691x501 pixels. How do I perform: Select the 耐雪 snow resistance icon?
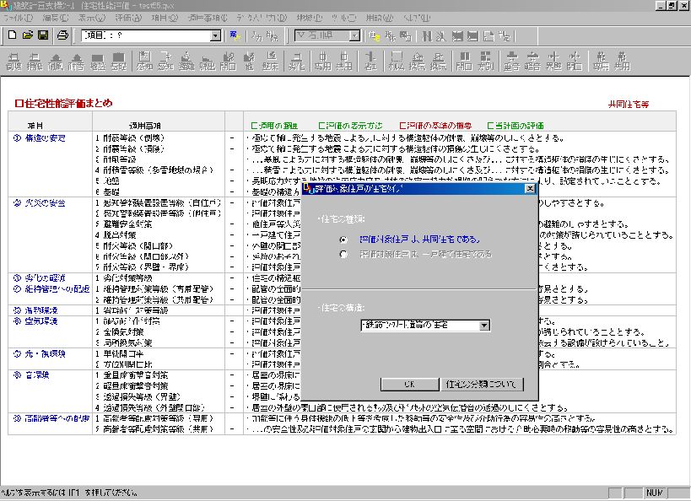(77, 62)
